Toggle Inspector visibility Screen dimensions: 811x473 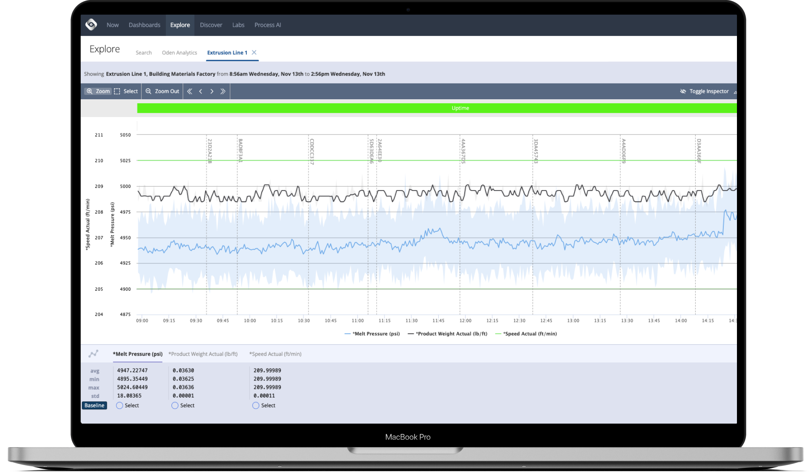(x=704, y=91)
